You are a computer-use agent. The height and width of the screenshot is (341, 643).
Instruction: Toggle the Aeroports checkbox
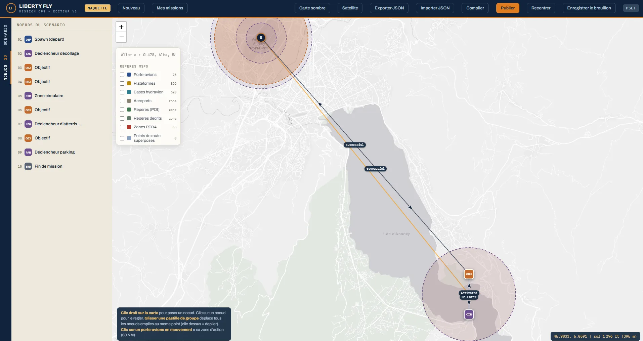coord(122,101)
